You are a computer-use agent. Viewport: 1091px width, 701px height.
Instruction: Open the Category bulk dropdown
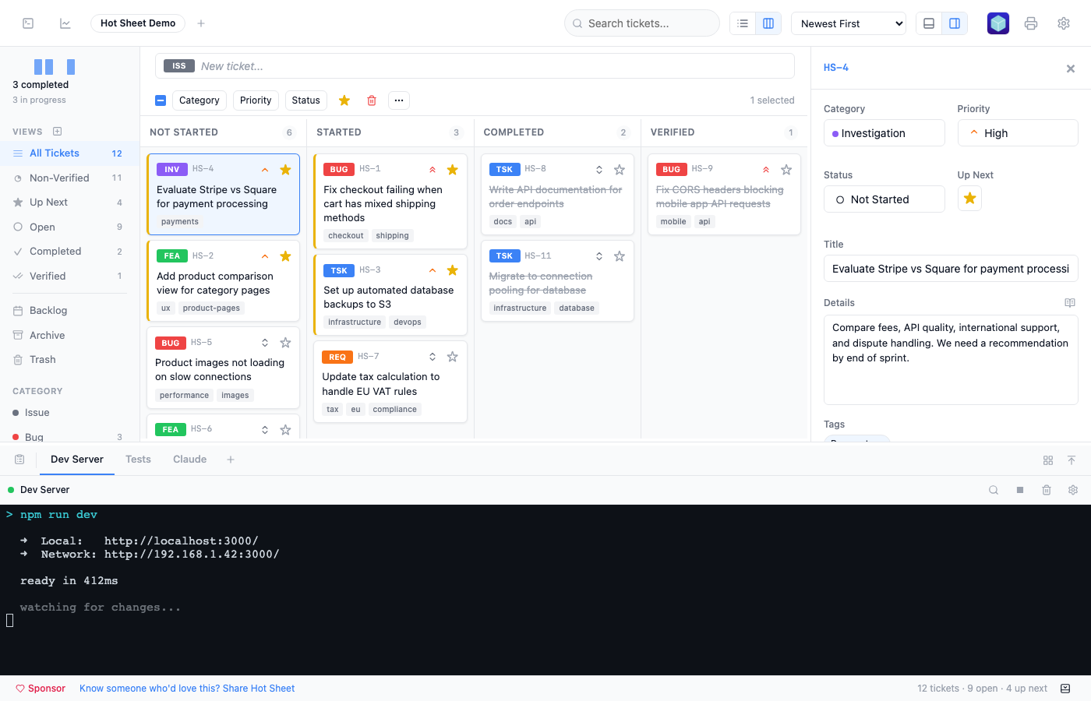click(199, 100)
